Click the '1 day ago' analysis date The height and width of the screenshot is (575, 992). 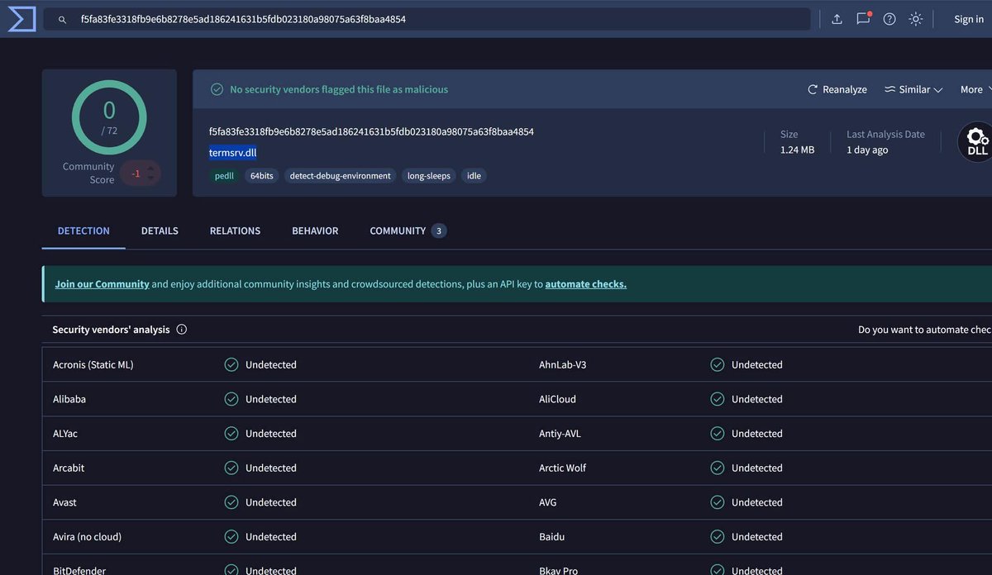tap(867, 150)
